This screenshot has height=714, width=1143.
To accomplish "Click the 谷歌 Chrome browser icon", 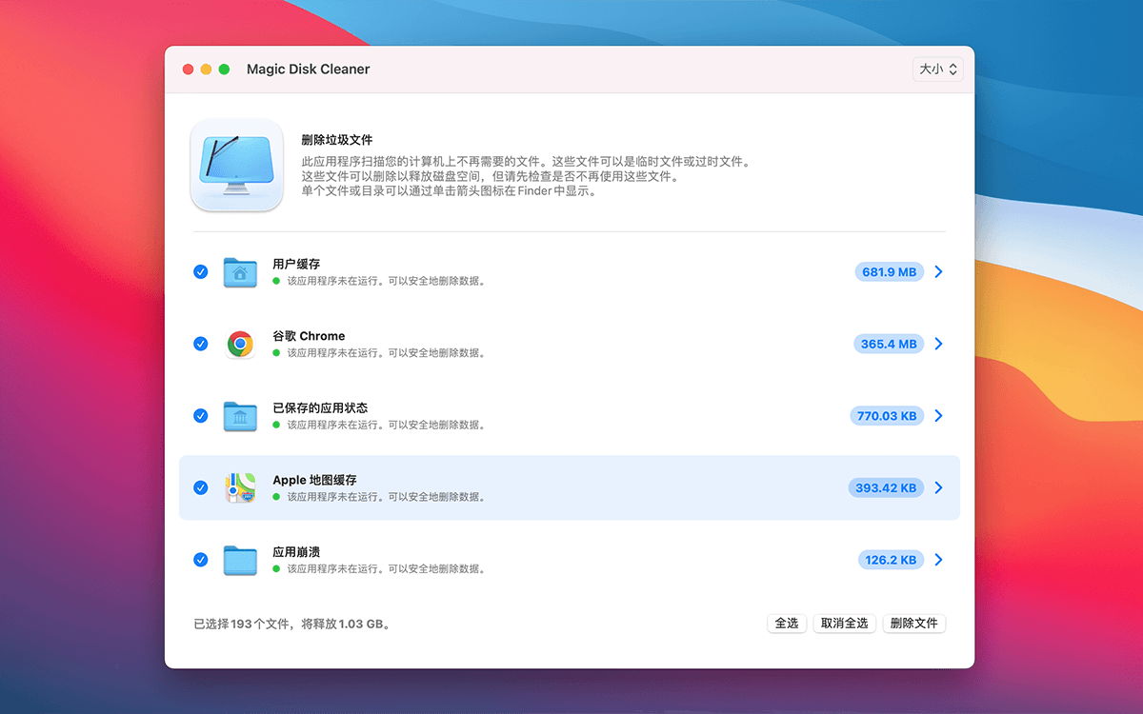I will point(240,344).
